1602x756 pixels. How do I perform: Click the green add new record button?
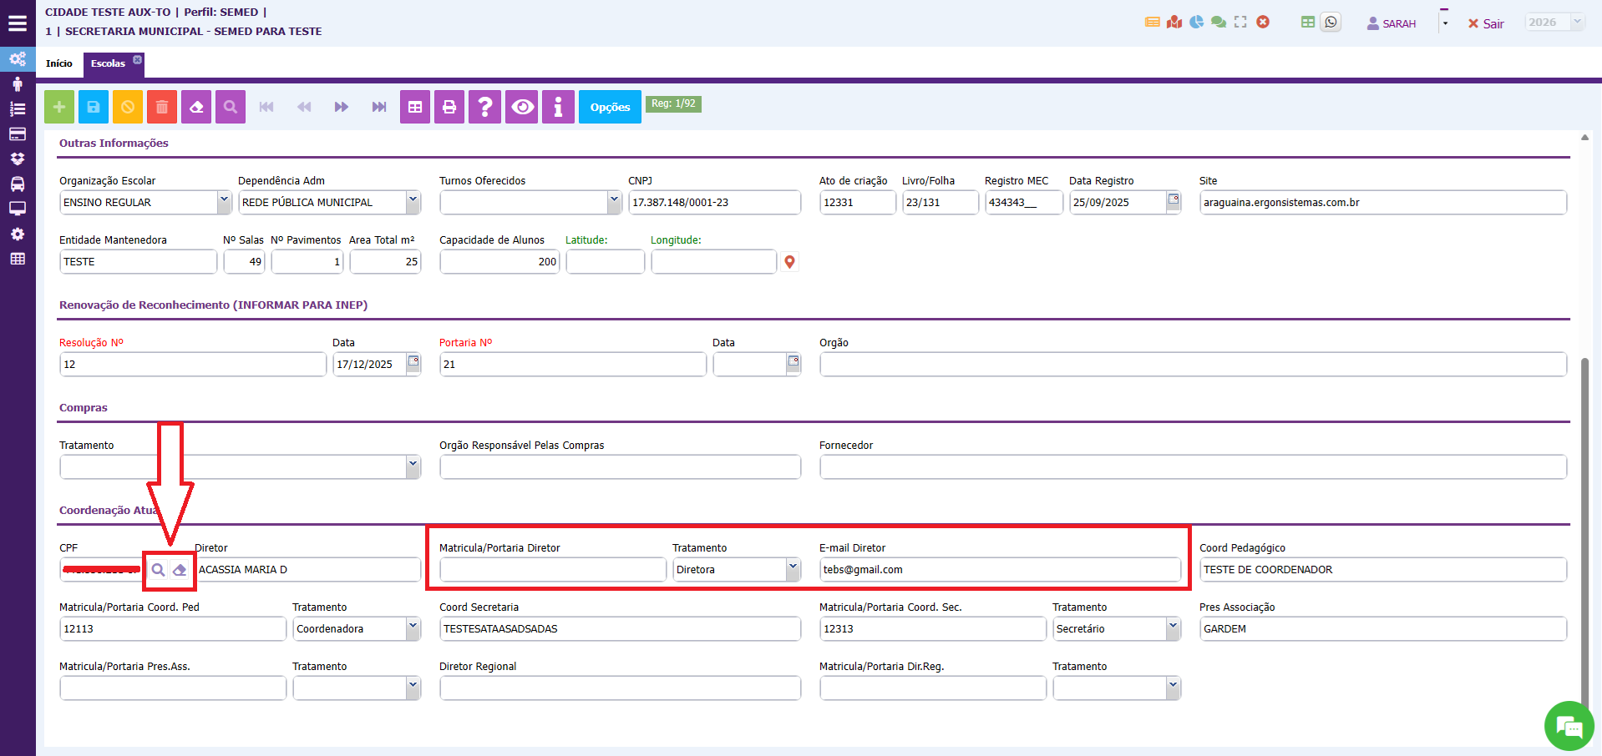click(x=59, y=107)
